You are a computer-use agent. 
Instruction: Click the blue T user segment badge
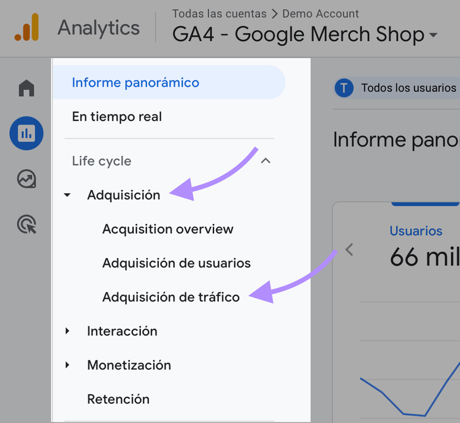(344, 88)
